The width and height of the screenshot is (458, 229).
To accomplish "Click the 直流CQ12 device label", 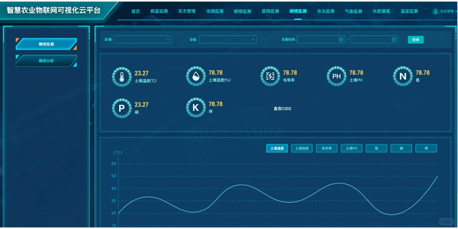I will click(x=282, y=108).
